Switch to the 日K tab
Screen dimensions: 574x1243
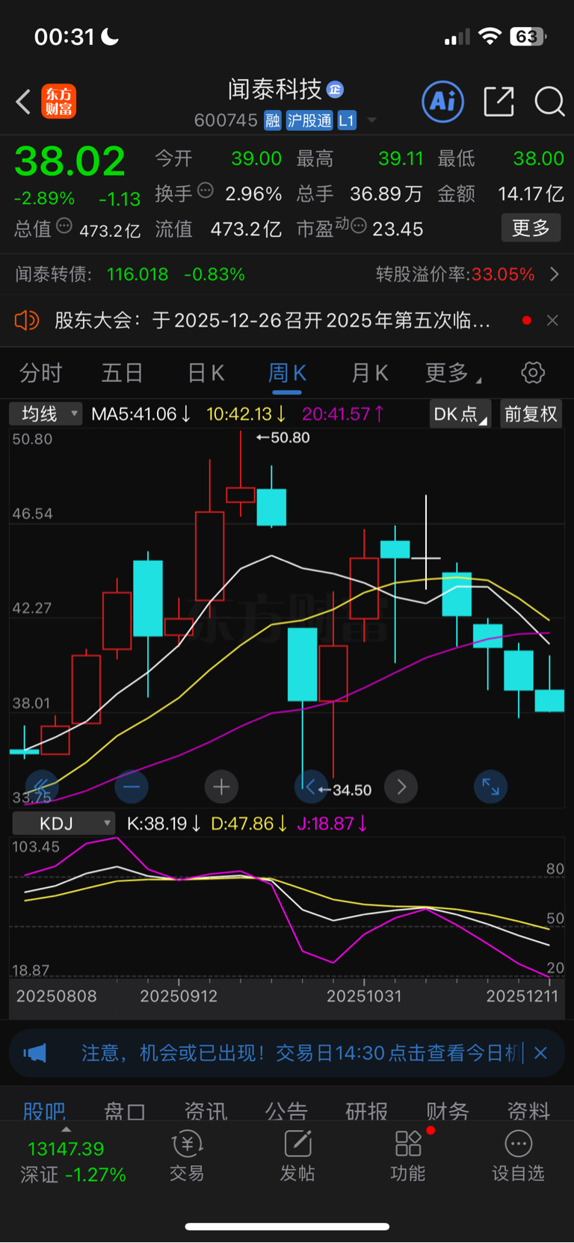[206, 372]
